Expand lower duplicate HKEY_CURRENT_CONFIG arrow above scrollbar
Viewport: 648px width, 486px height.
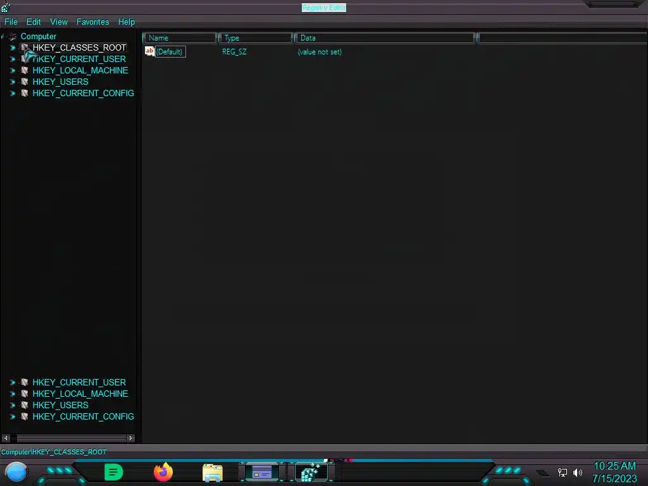pos(13,416)
